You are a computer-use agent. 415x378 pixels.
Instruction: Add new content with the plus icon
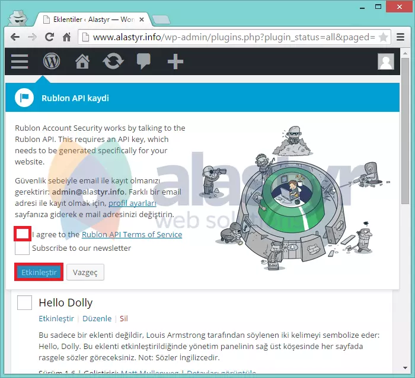point(175,62)
